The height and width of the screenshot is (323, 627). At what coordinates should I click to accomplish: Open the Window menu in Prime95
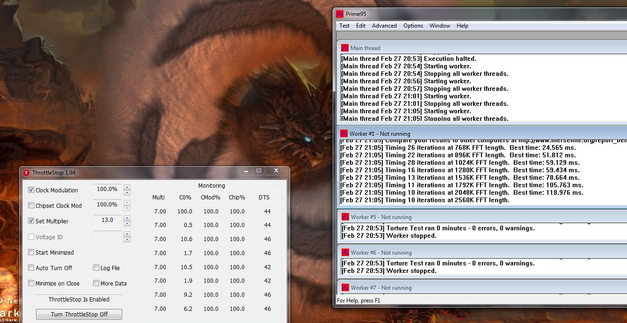pos(440,26)
